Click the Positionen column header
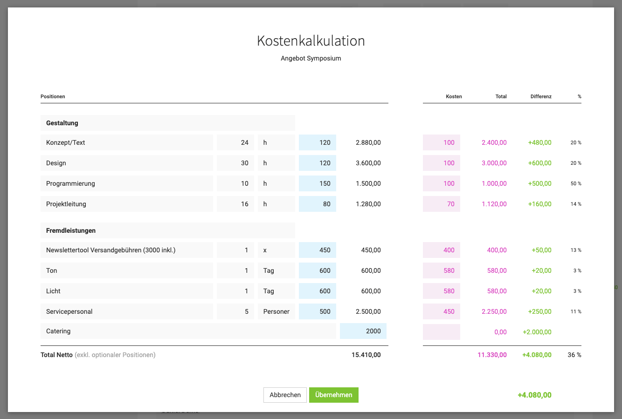622x419 pixels. (53, 96)
